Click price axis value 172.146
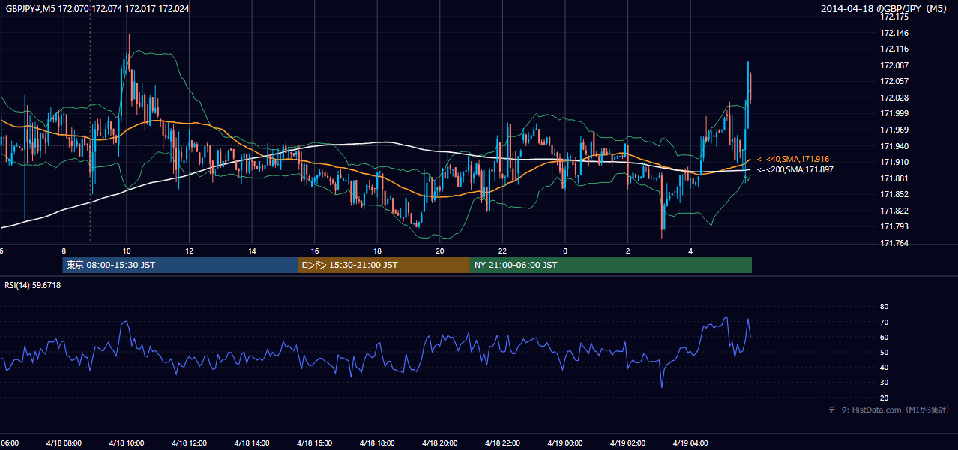958x450 pixels. click(894, 33)
